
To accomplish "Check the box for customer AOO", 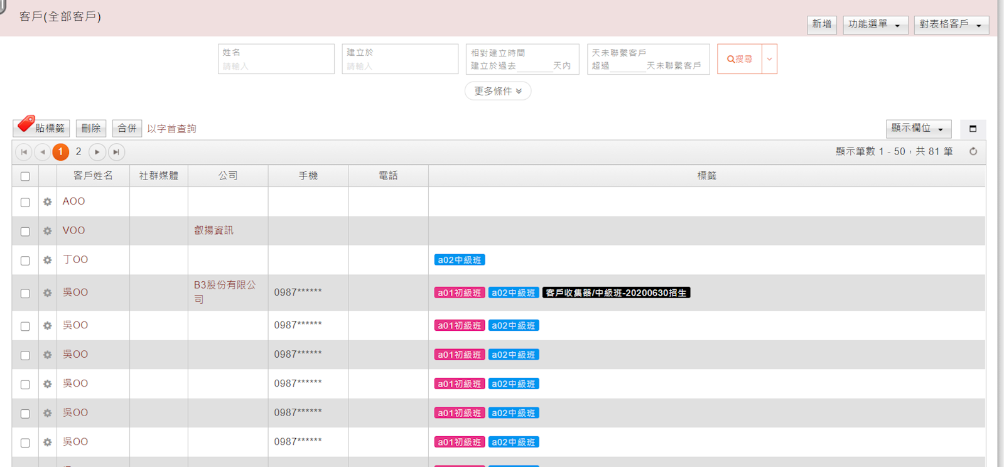I will tap(25, 202).
